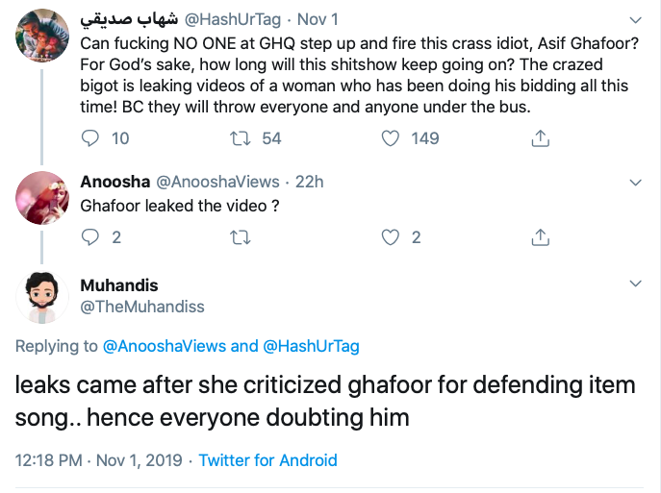Screen dimensions: 661x493
Task: Open the dropdown arrow on HashUrTag's tweet
Action: (635, 19)
